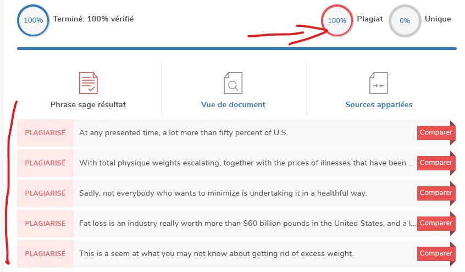Compare the 'At any presented time' sentence
Viewport: 465px width, 272px height.
435,132
